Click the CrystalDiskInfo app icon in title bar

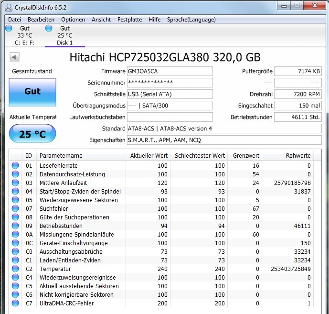point(9,8)
